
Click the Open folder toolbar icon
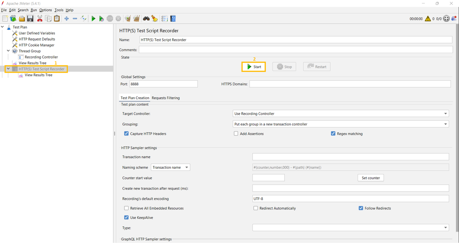[22, 18]
